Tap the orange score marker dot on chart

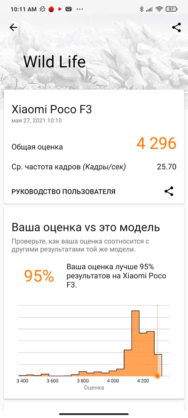pyautogui.click(x=157, y=376)
